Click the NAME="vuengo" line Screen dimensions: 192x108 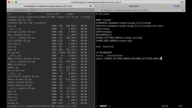tap(104, 20)
